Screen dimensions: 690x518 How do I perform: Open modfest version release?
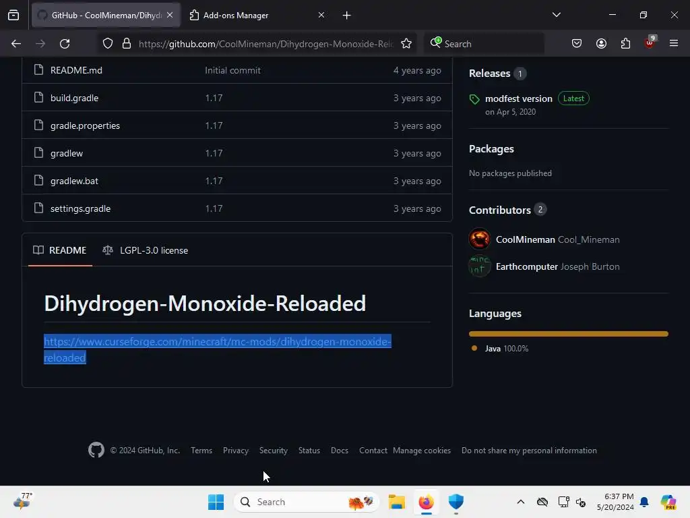pos(518,98)
